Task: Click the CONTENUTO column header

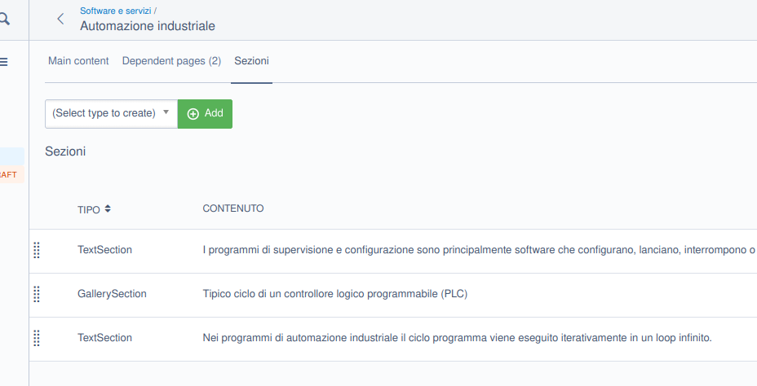Action: tap(232, 208)
